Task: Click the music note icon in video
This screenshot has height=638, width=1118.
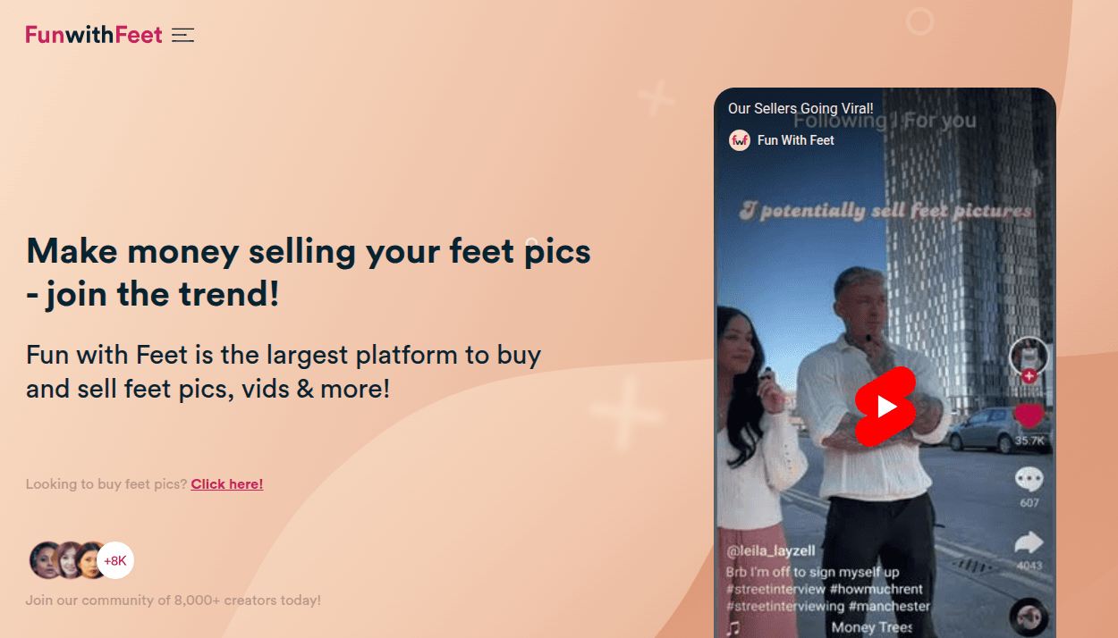Action: point(733,627)
